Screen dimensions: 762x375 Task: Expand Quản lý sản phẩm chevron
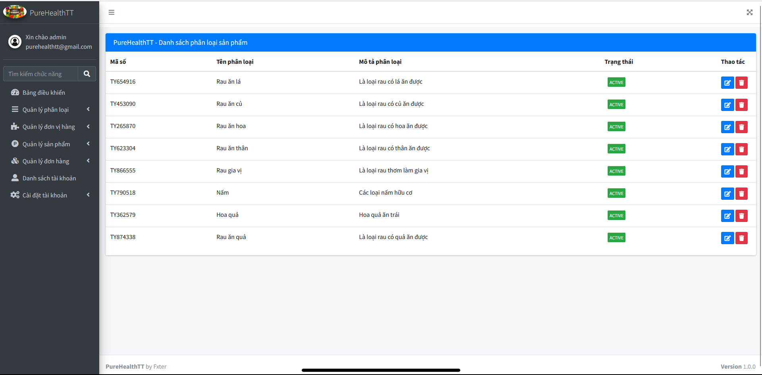tap(88, 143)
